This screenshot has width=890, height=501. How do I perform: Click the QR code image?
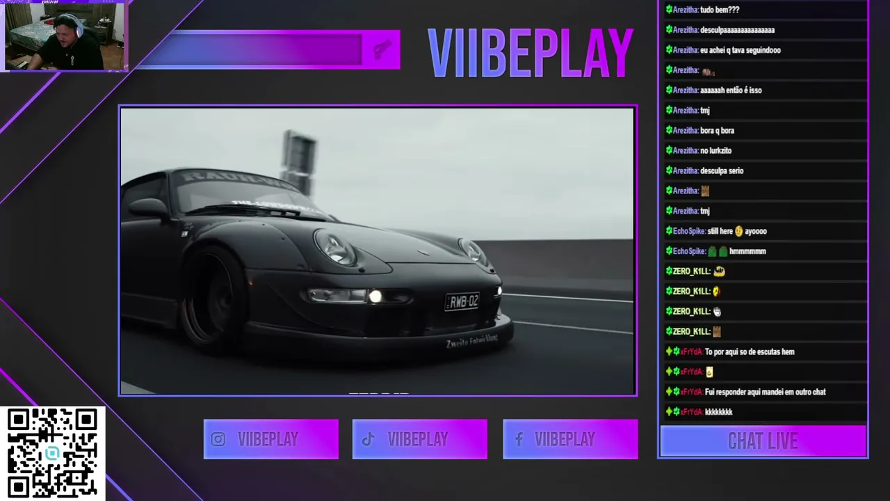click(x=52, y=454)
